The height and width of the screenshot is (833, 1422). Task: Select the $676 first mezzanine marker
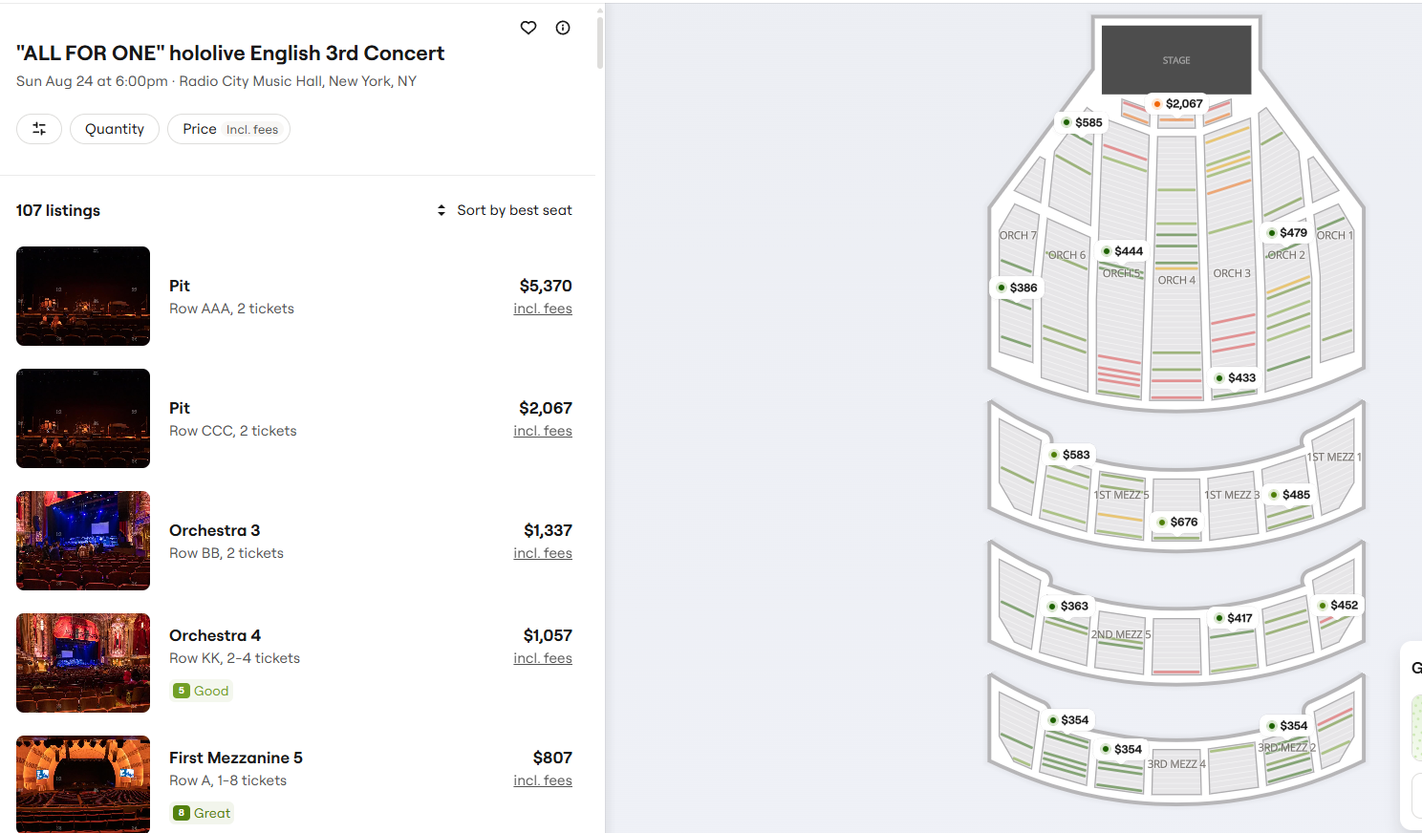click(x=1177, y=523)
